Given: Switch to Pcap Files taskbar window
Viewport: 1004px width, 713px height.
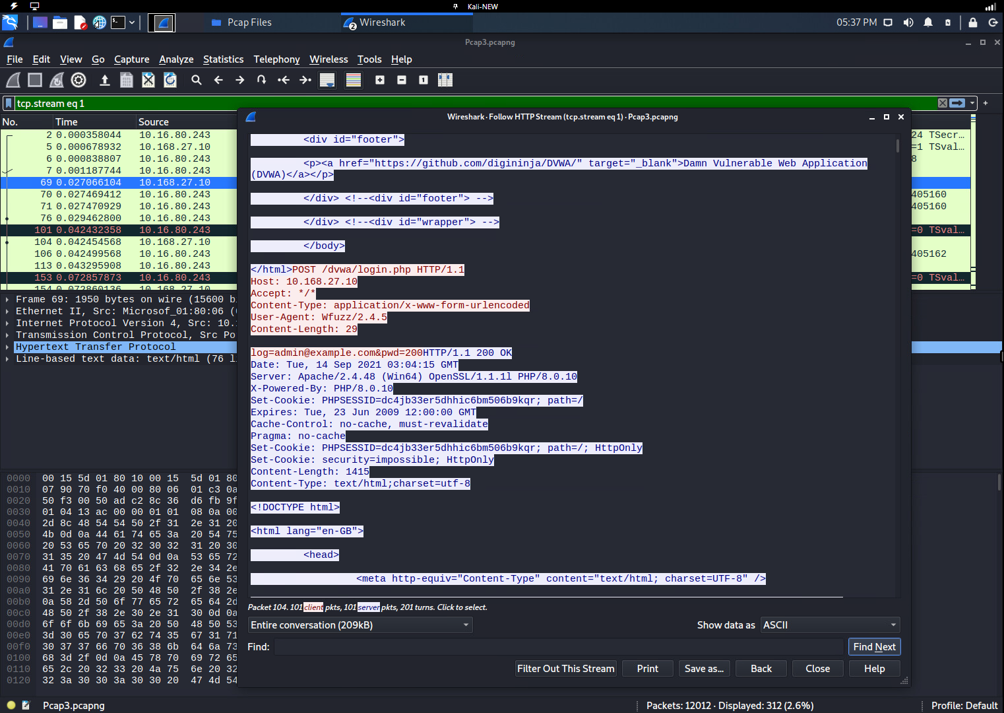Looking at the screenshot, I should pyautogui.click(x=241, y=22).
